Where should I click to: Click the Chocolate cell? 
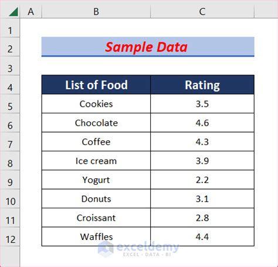pyautogui.click(x=96, y=123)
